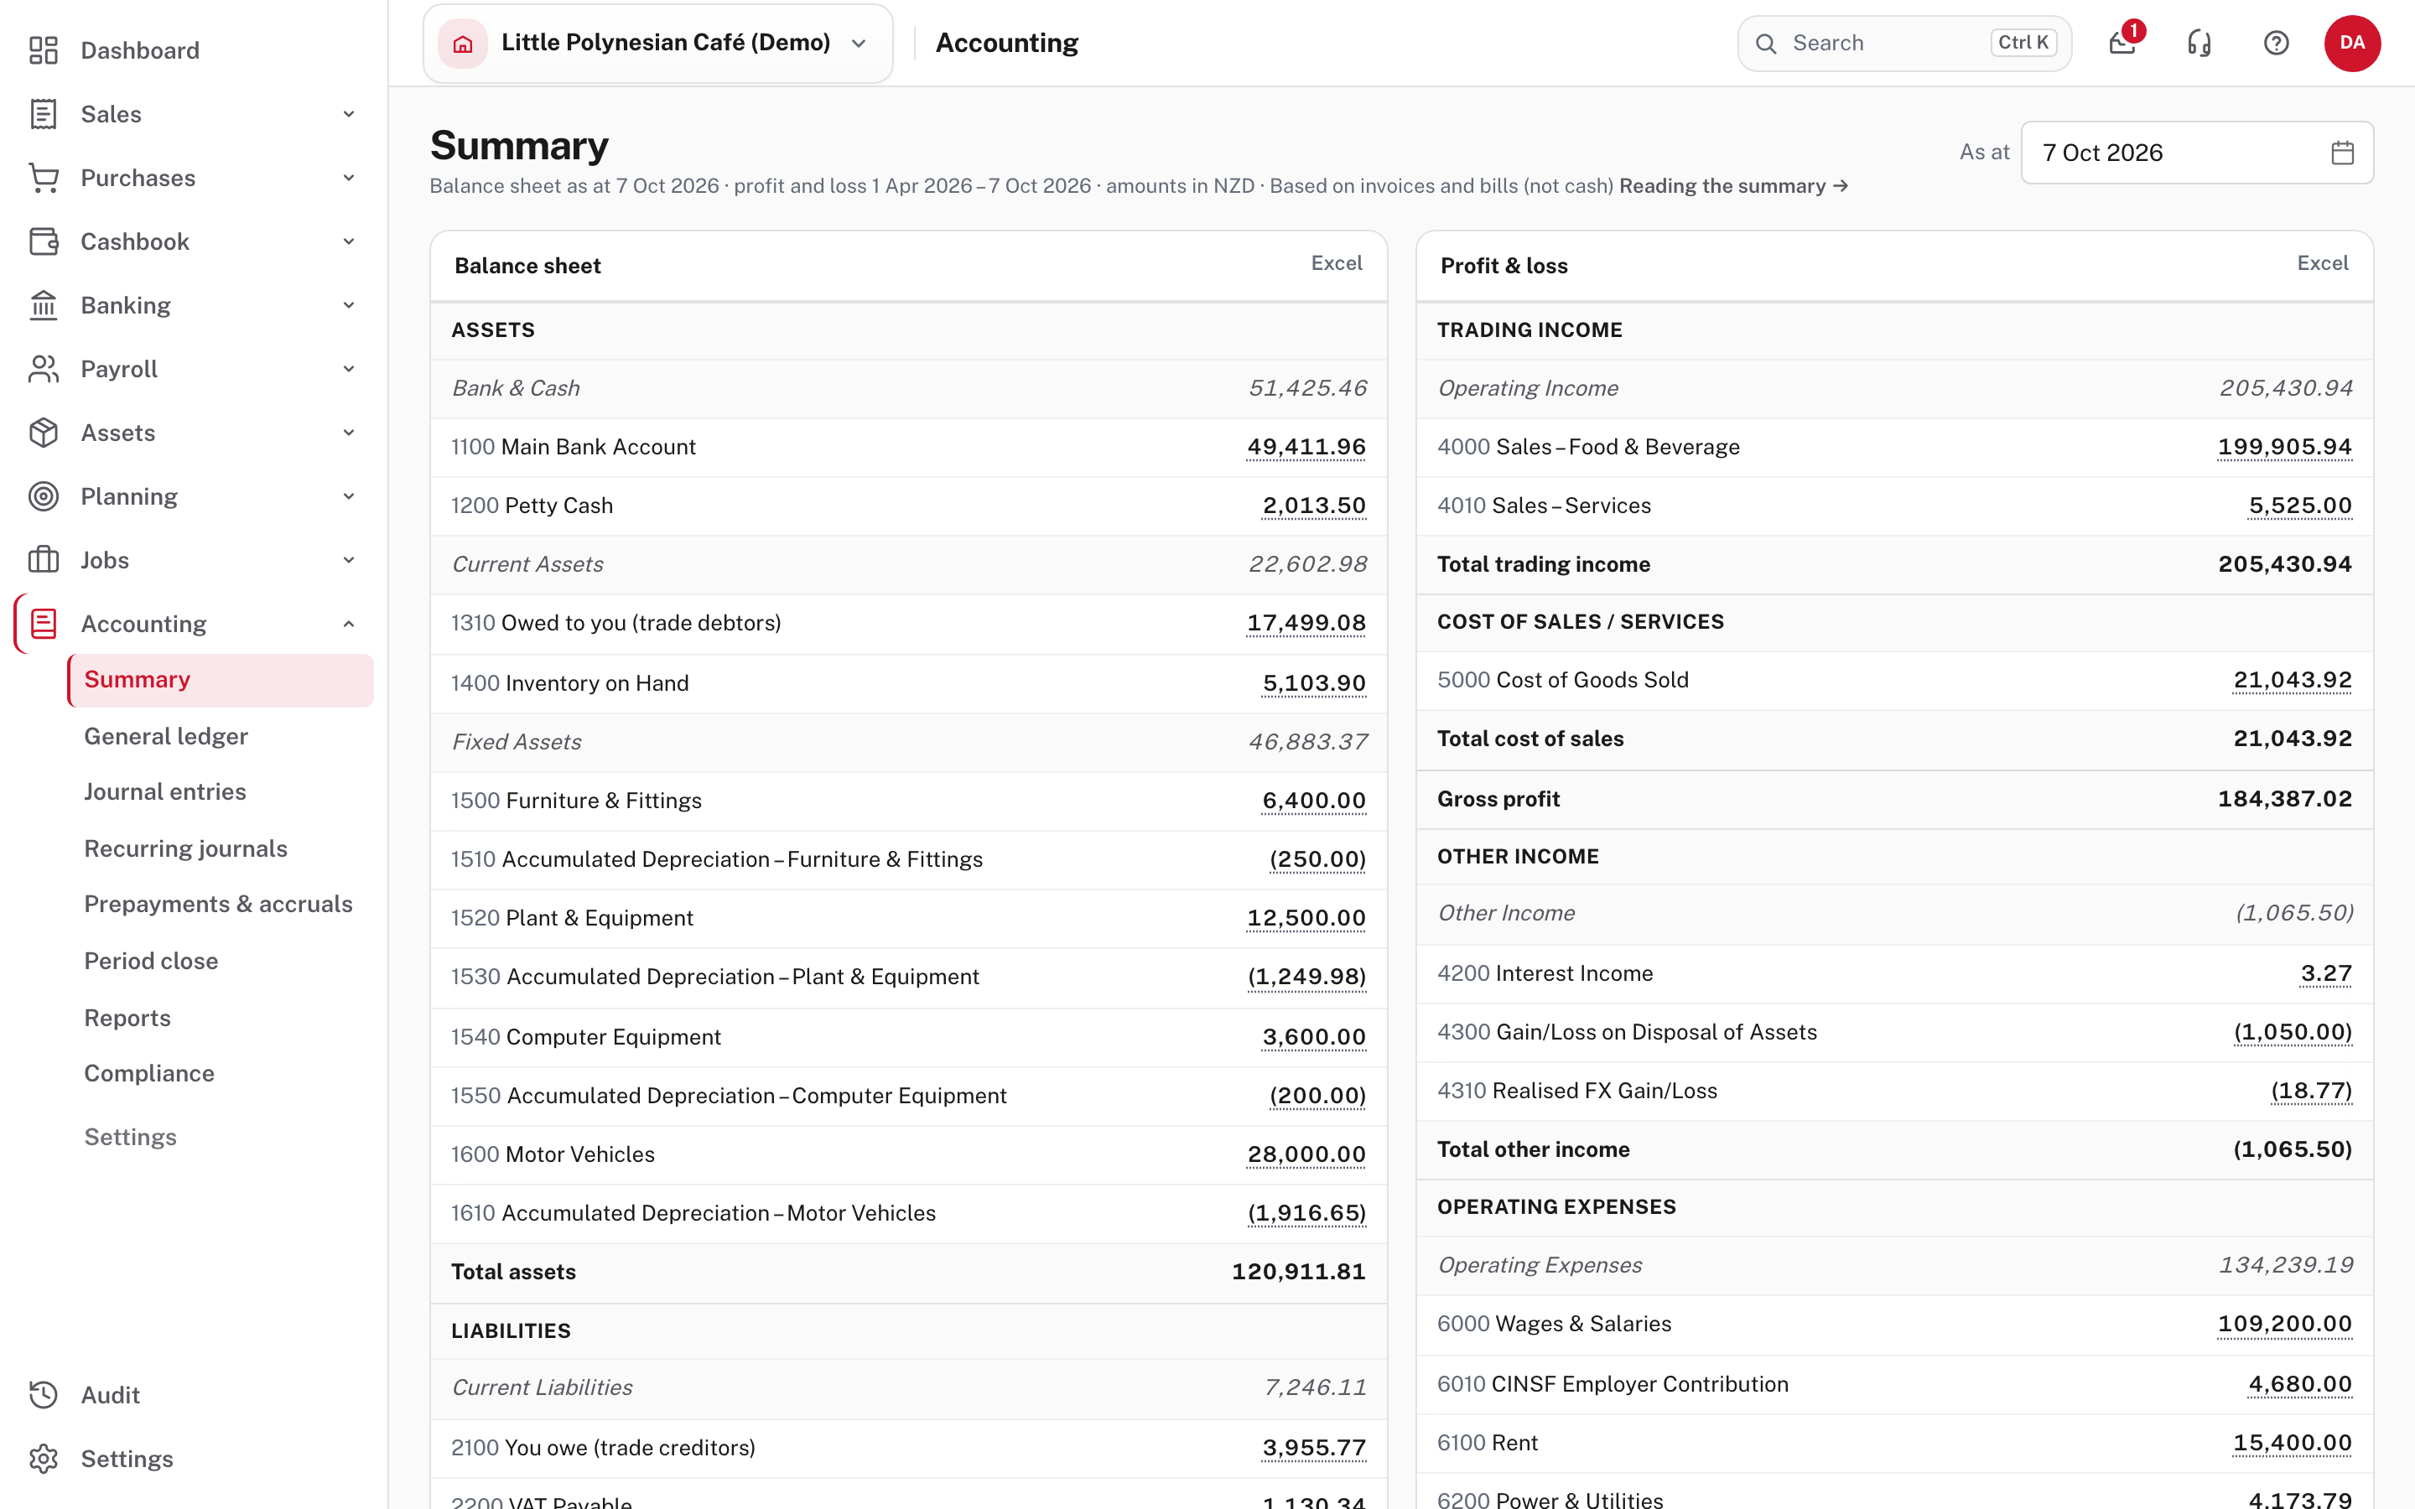2415x1509 pixels.
Task: Click the Assets box icon
Action: (x=43, y=433)
